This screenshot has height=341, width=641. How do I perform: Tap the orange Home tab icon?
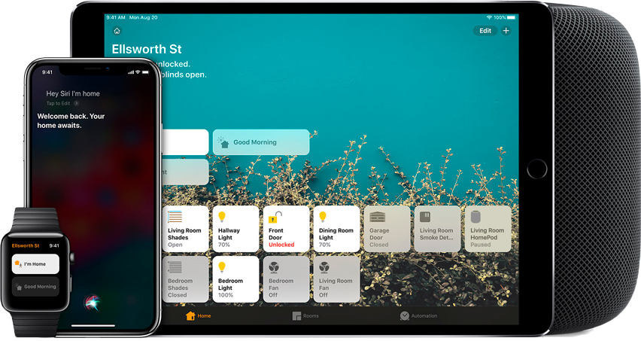click(190, 315)
